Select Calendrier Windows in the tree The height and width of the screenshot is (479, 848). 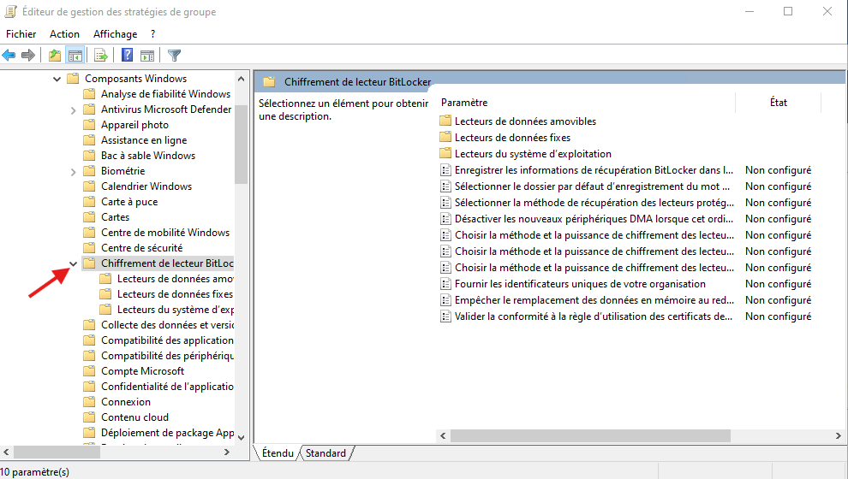click(x=146, y=186)
